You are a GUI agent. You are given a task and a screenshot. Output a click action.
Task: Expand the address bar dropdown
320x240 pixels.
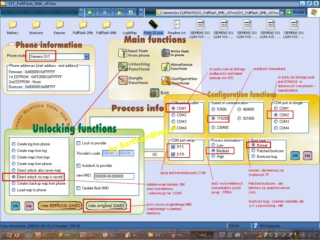[x=282, y=12]
